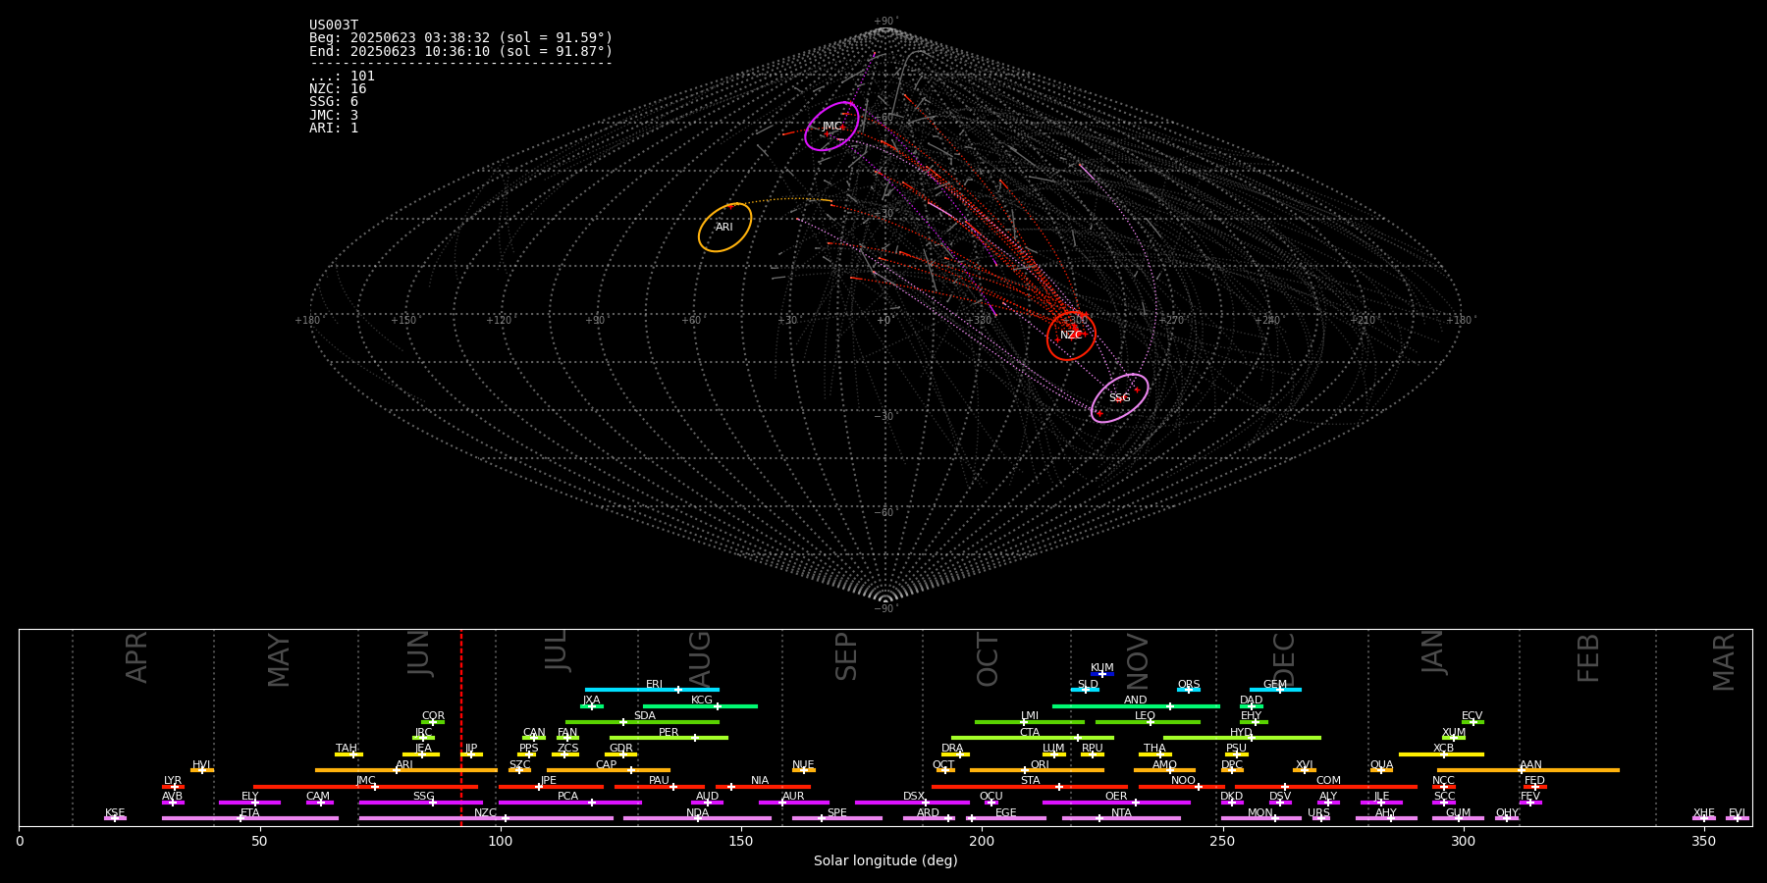Click the MON label in timeline
This screenshot has height=883, width=1767.
1260,812
